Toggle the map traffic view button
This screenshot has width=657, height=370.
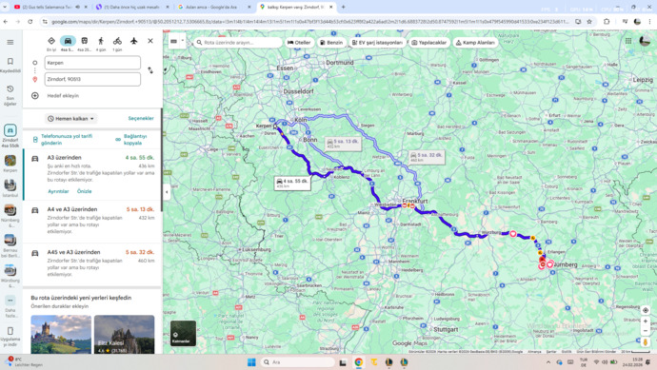174,42
